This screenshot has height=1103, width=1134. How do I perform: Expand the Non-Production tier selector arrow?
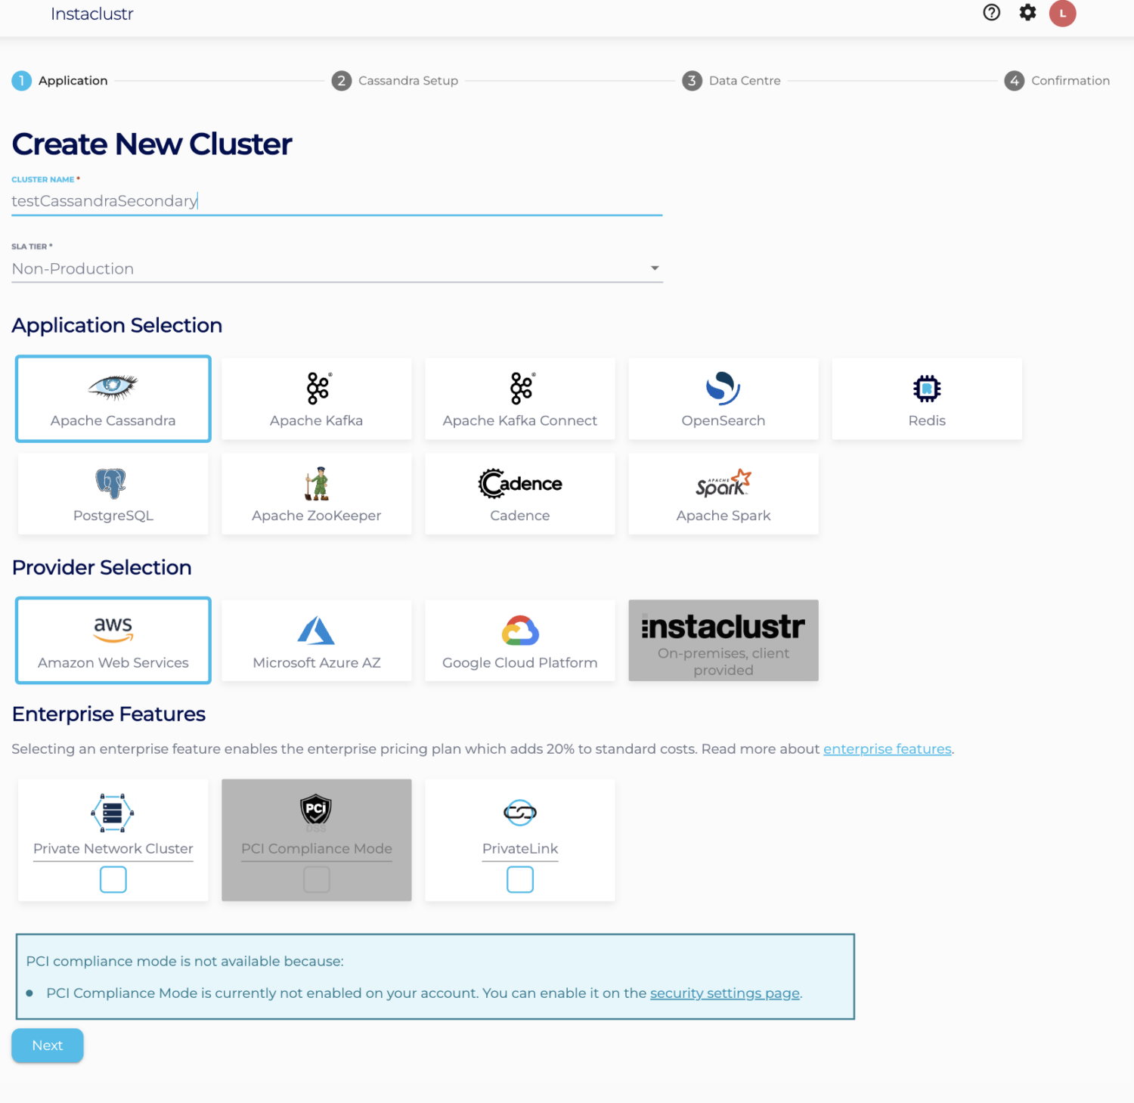click(x=655, y=268)
